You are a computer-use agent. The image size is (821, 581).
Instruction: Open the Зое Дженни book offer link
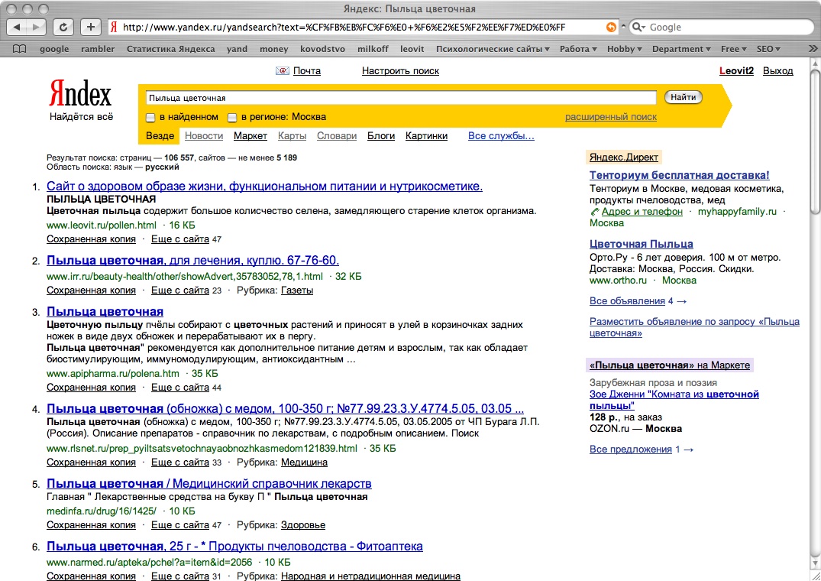(674, 400)
